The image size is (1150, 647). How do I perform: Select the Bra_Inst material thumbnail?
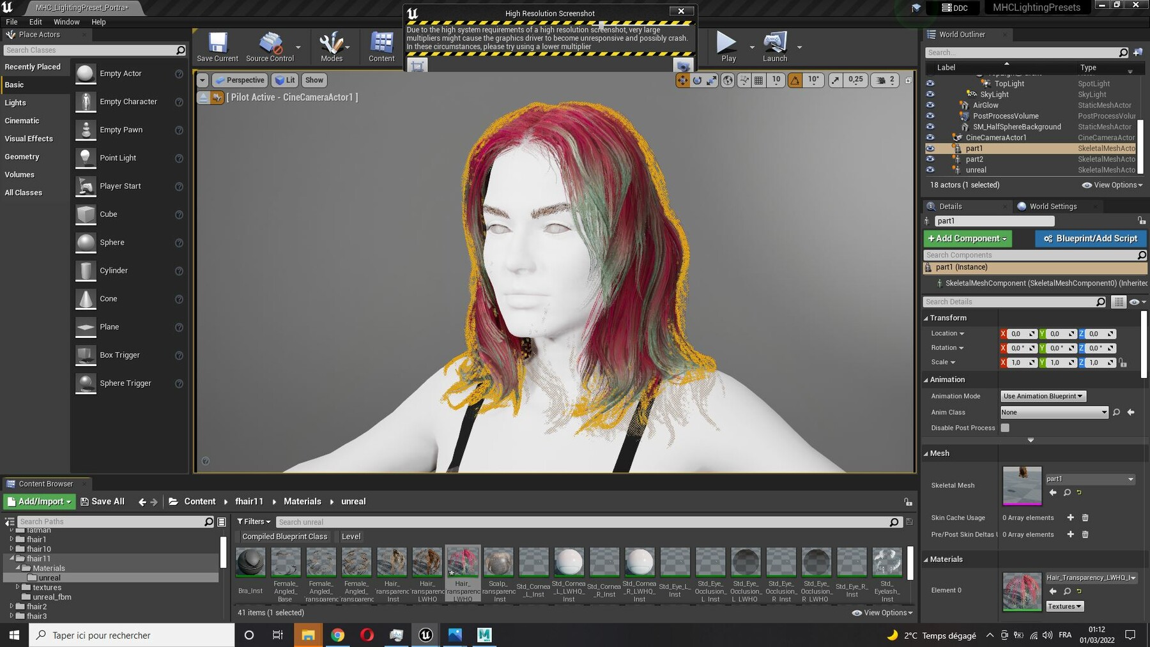point(250,563)
